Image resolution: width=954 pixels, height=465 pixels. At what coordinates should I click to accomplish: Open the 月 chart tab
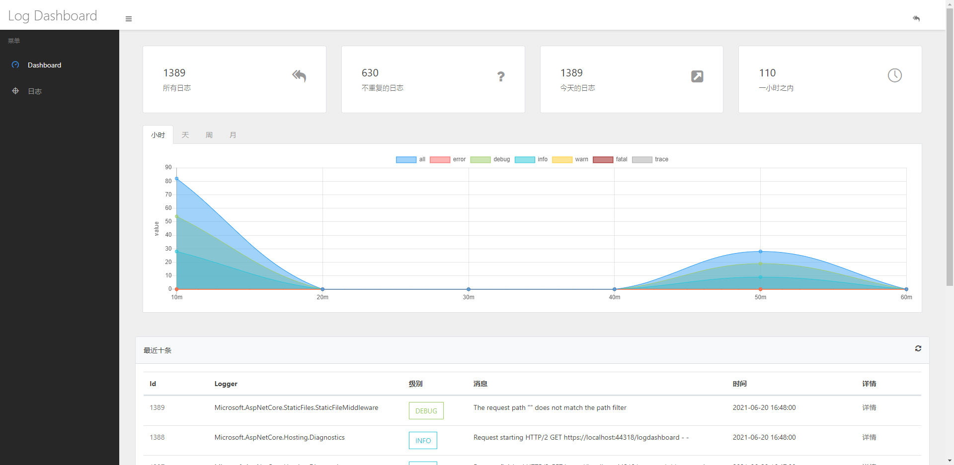click(233, 134)
